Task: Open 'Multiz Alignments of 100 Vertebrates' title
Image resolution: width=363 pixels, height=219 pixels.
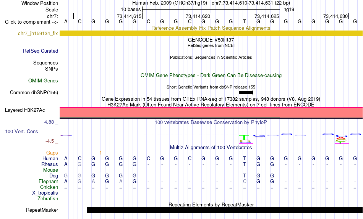Action: point(211,148)
